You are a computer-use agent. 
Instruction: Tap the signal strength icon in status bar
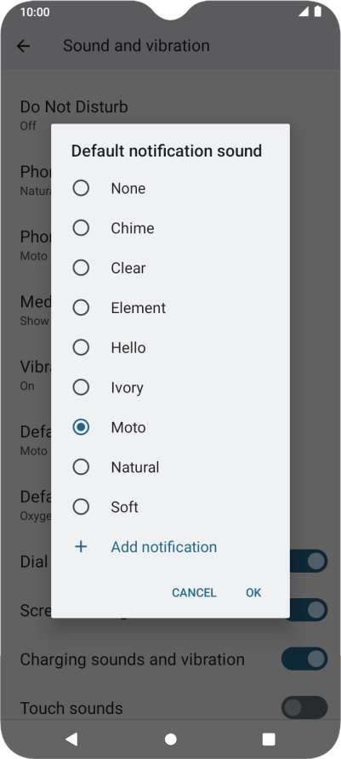point(304,12)
